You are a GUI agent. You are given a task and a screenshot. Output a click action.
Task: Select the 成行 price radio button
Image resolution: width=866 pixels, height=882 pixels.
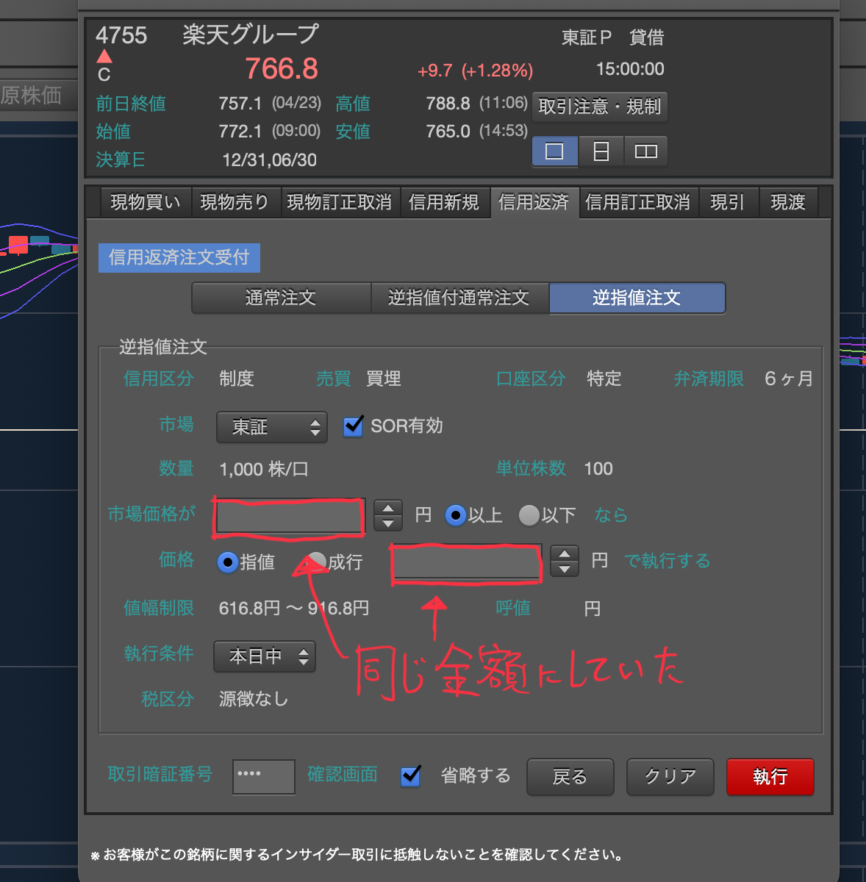tap(316, 562)
